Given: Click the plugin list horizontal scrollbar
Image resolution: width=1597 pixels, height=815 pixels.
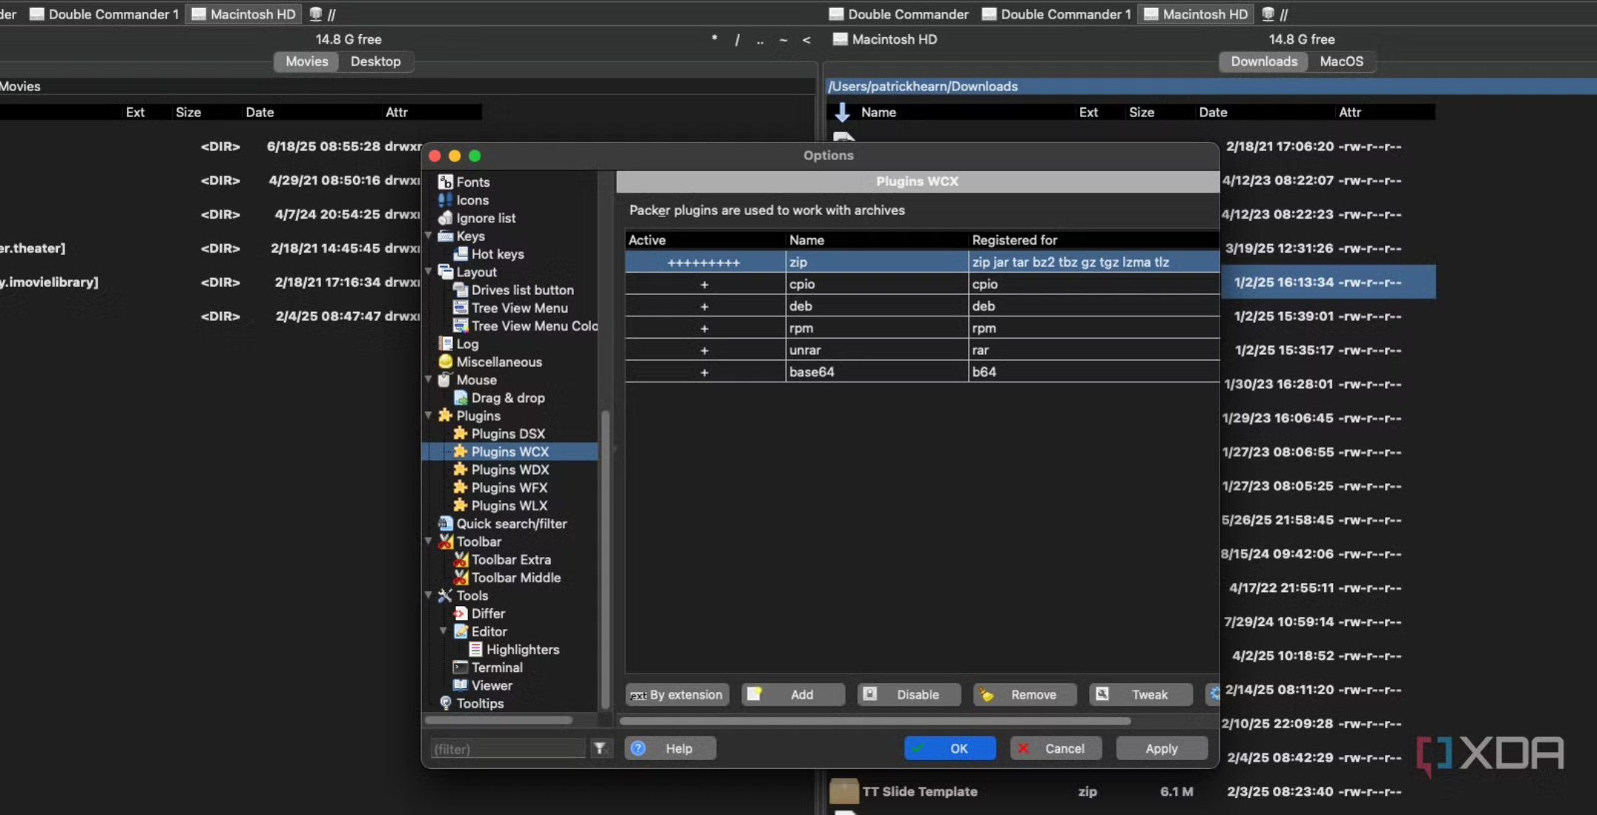Looking at the screenshot, I should pos(875,721).
